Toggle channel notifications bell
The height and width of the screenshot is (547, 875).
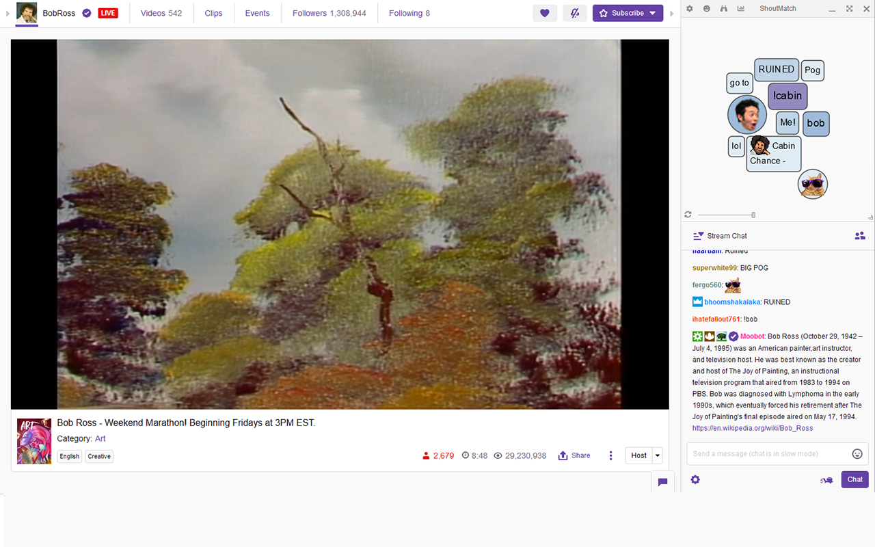tap(575, 13)
